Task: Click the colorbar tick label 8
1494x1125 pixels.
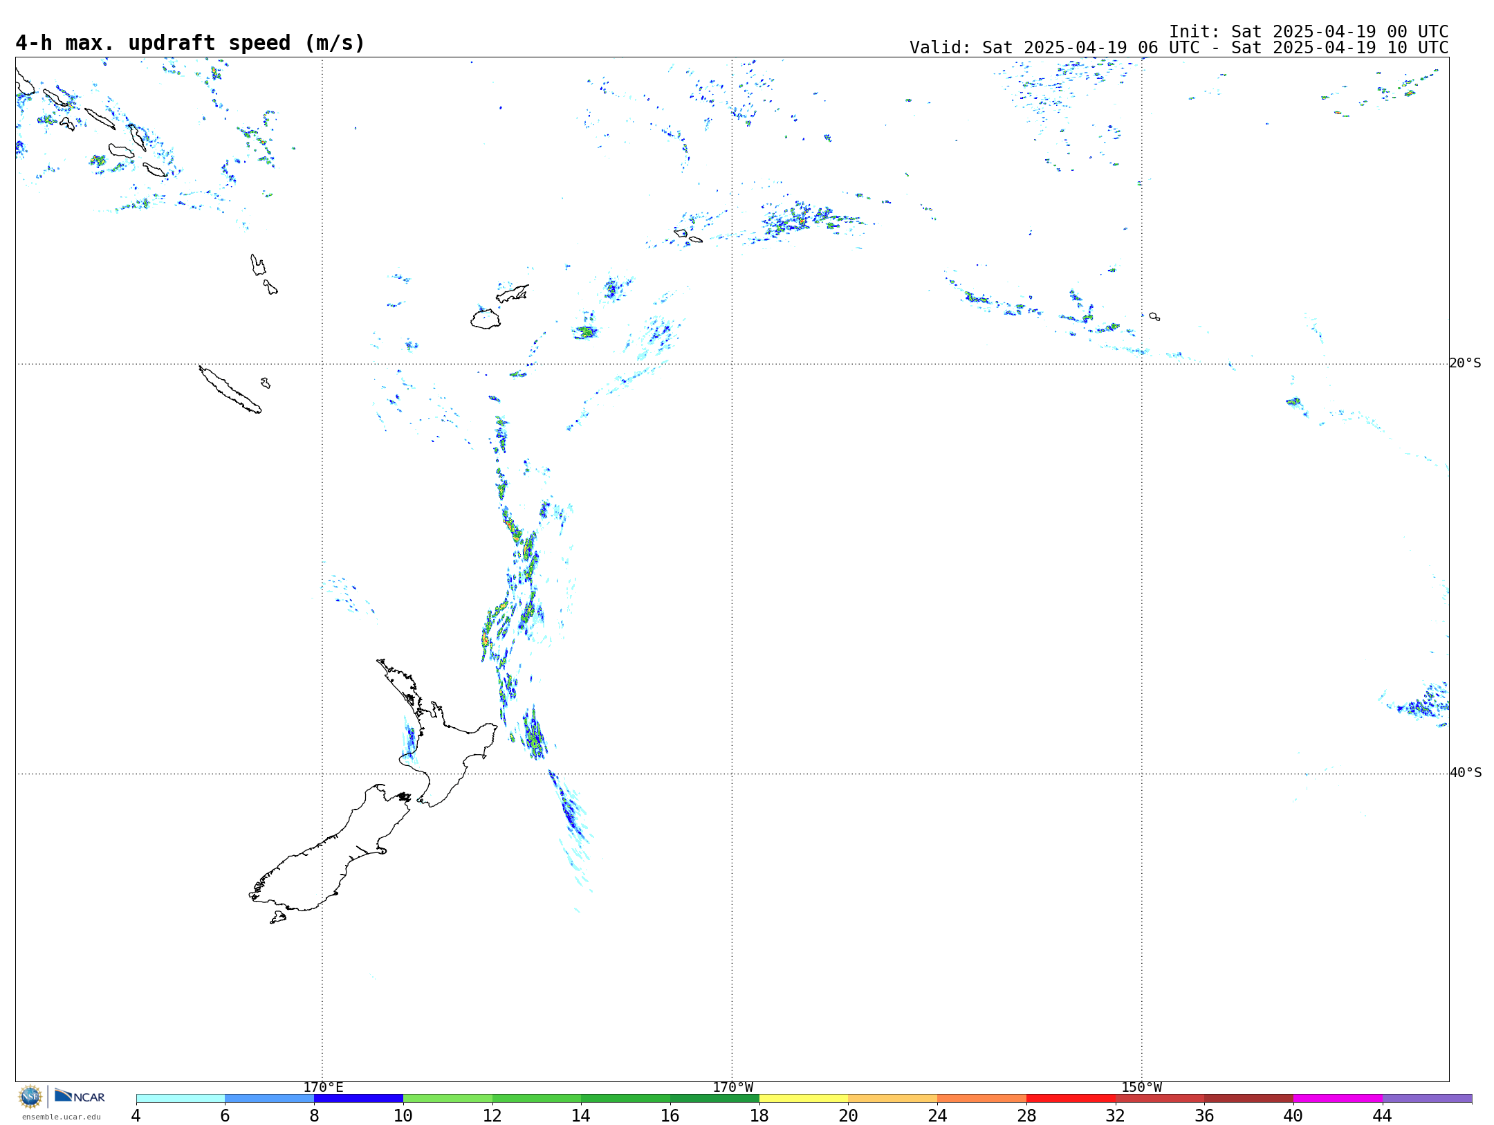Action: point(314,1115)
